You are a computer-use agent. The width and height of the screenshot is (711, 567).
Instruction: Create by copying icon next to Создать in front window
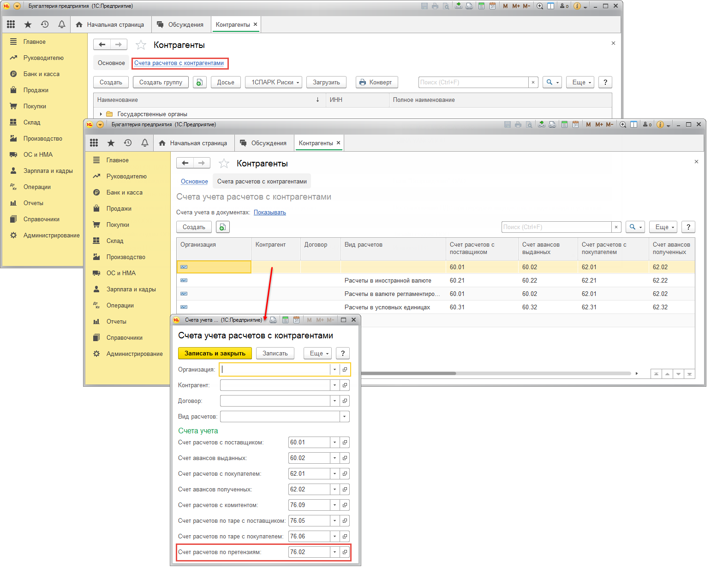coord(223,227)
